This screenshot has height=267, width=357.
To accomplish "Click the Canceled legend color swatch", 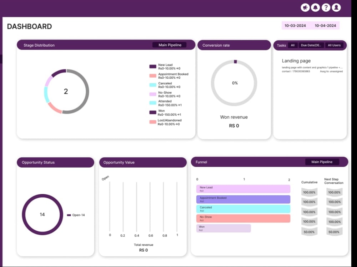I will pyautogui.click(x=153, y=85).
